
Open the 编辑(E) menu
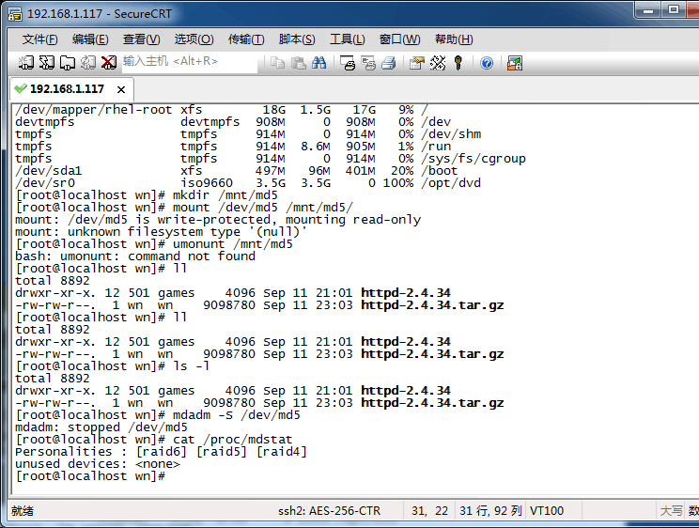90,39
